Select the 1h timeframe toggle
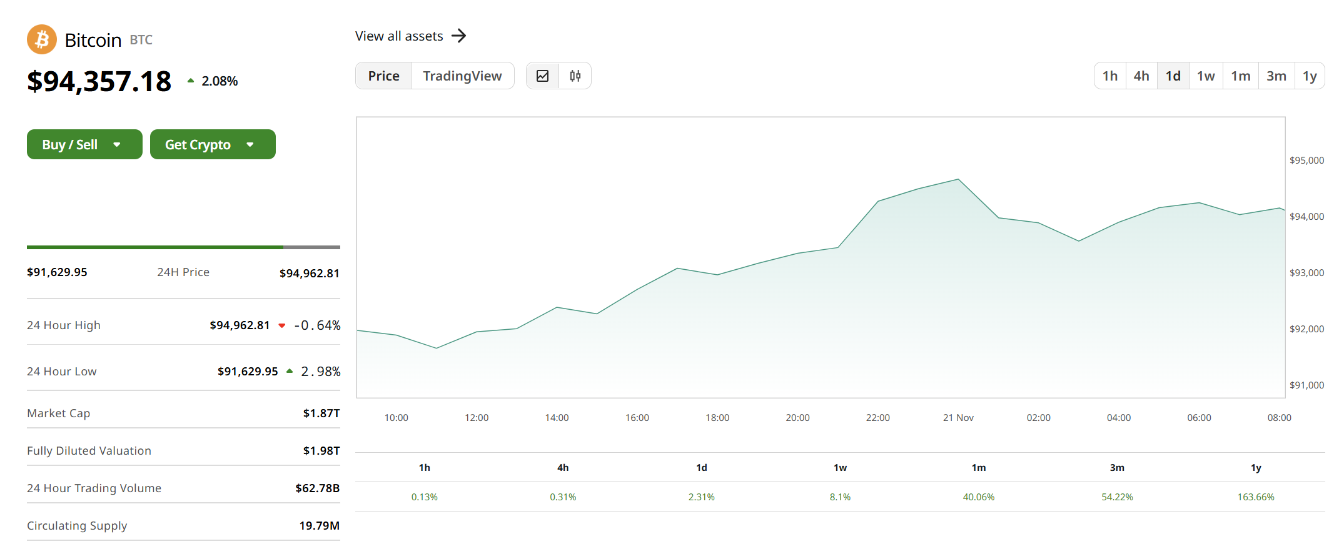1344x544 pixels. pyautogui.click(x=1109, y=76)
